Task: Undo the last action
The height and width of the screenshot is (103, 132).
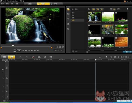Action: click(x=20, y=57)
